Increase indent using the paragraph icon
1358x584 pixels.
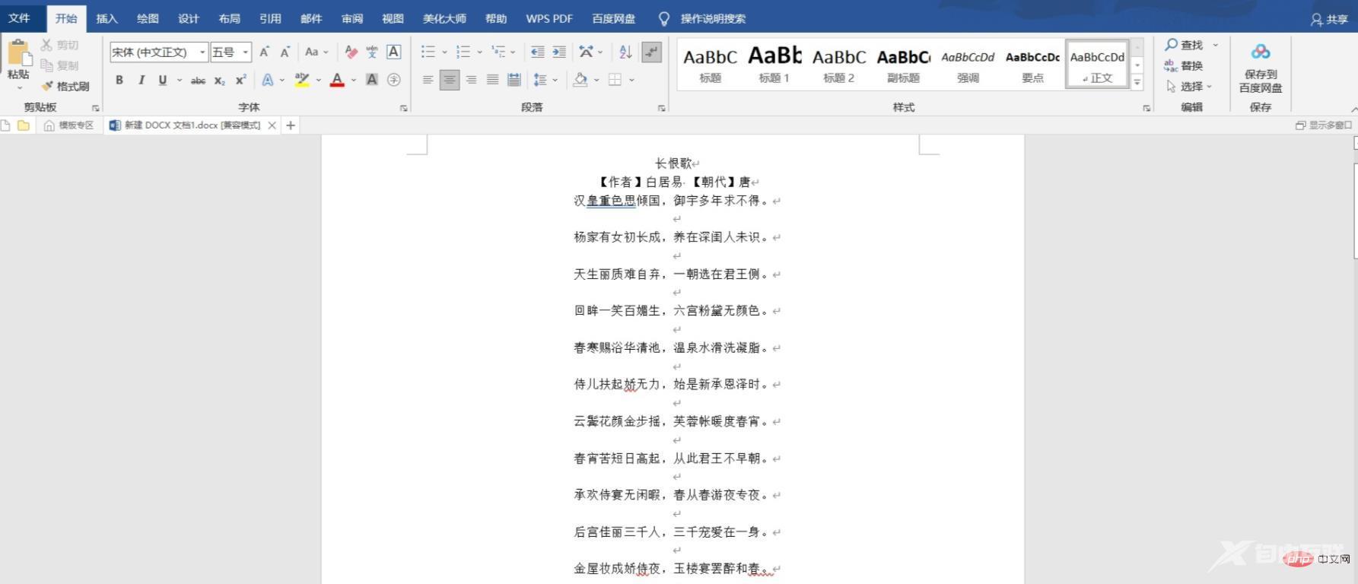(x=559, y=52)
